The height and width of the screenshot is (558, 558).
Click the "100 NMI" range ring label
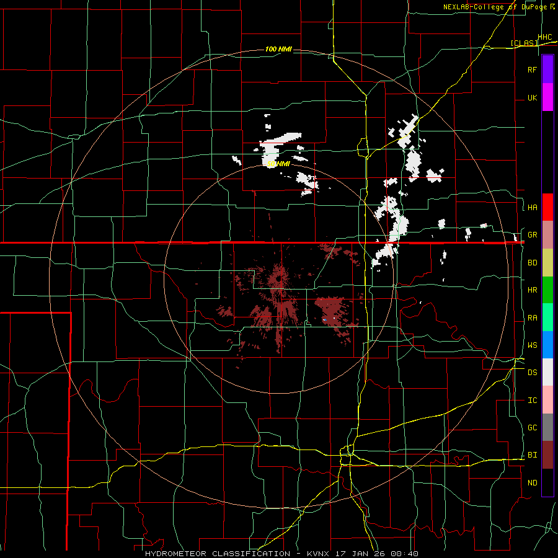pyautogui.click(x=278, y=49)
